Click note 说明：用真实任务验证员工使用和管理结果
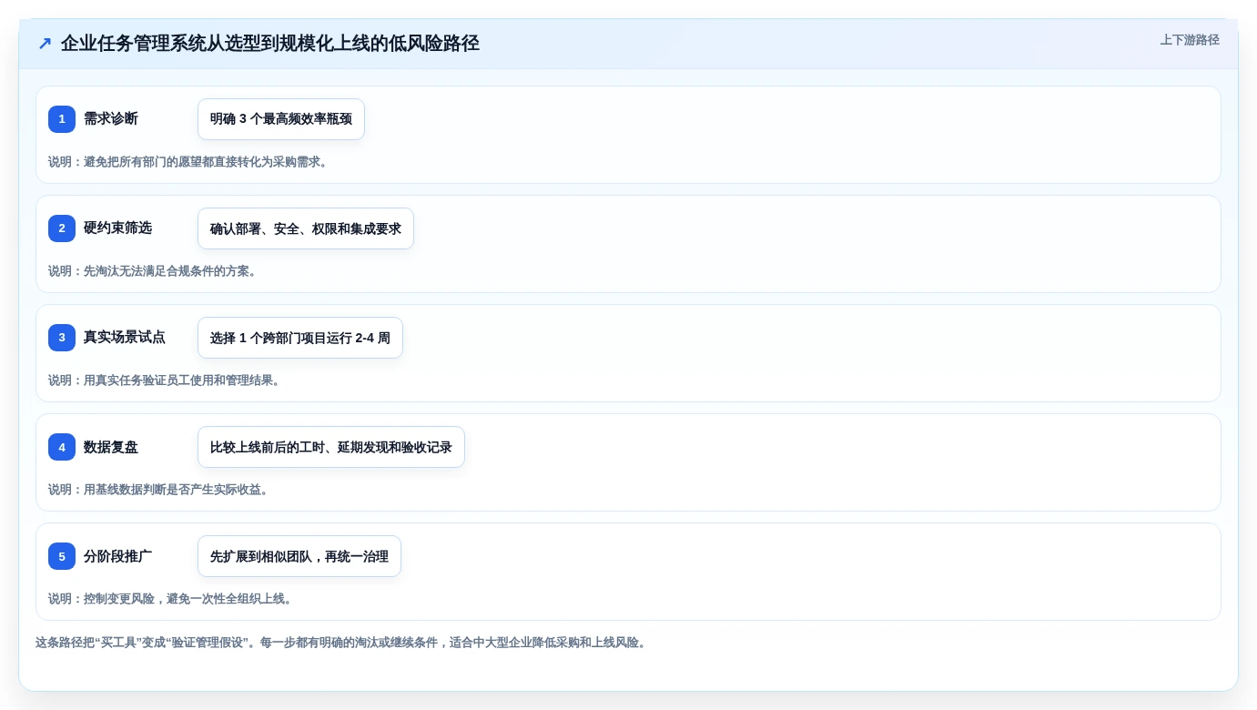 165,380
